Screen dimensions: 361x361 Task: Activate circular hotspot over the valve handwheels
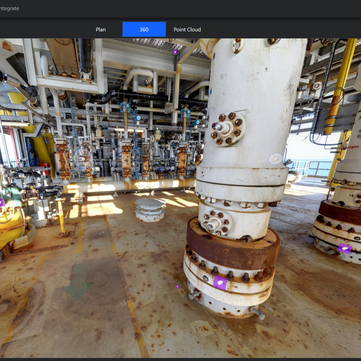click(x=83, y=158)
